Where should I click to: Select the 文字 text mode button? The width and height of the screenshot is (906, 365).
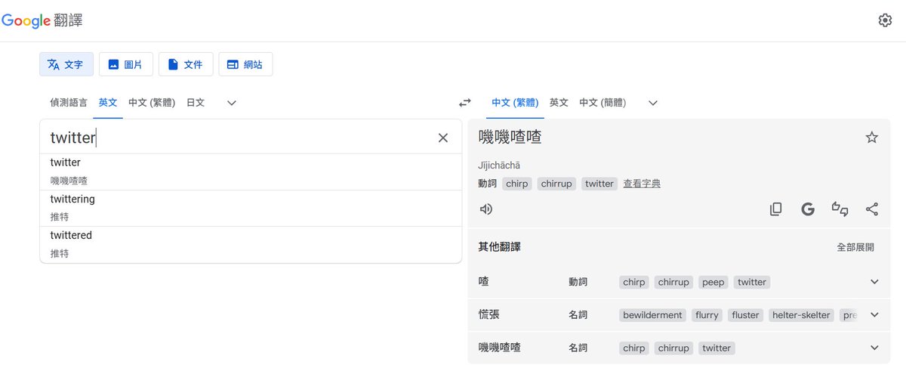pyautogui.click(x=66, y=64)
